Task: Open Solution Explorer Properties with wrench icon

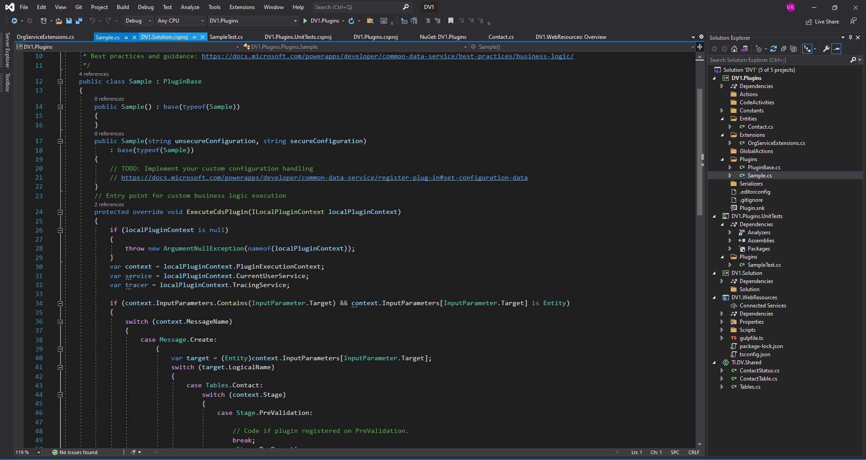Action: [x=826, y=49]
